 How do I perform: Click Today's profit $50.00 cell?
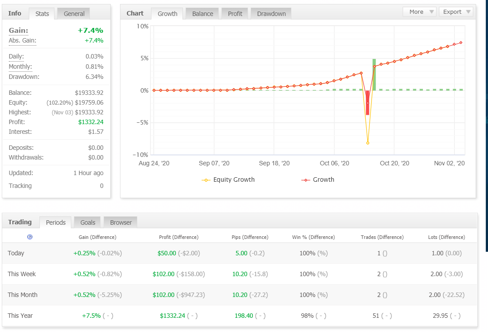pyautogui.click(x=178, y=253)
